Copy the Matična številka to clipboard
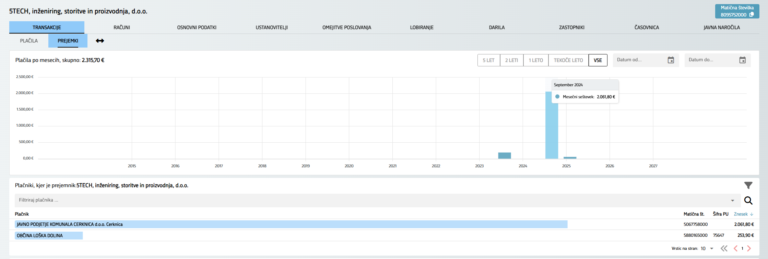This screenshot has height=259, width=768. [752, 15]
